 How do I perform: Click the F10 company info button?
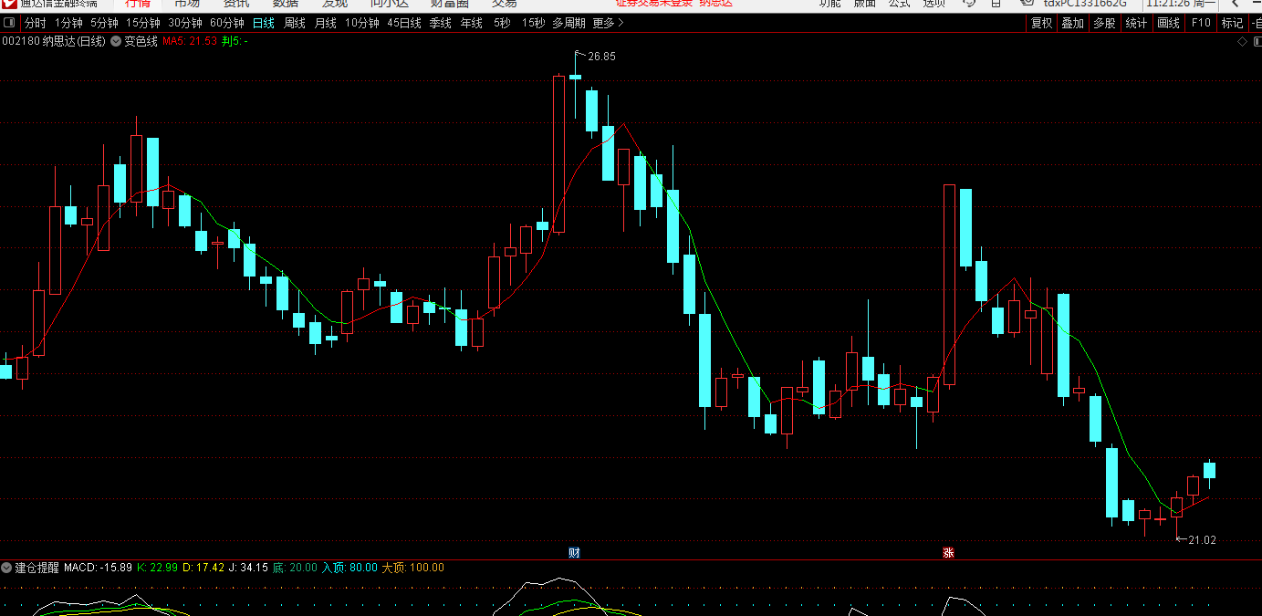coord(1201,23)
